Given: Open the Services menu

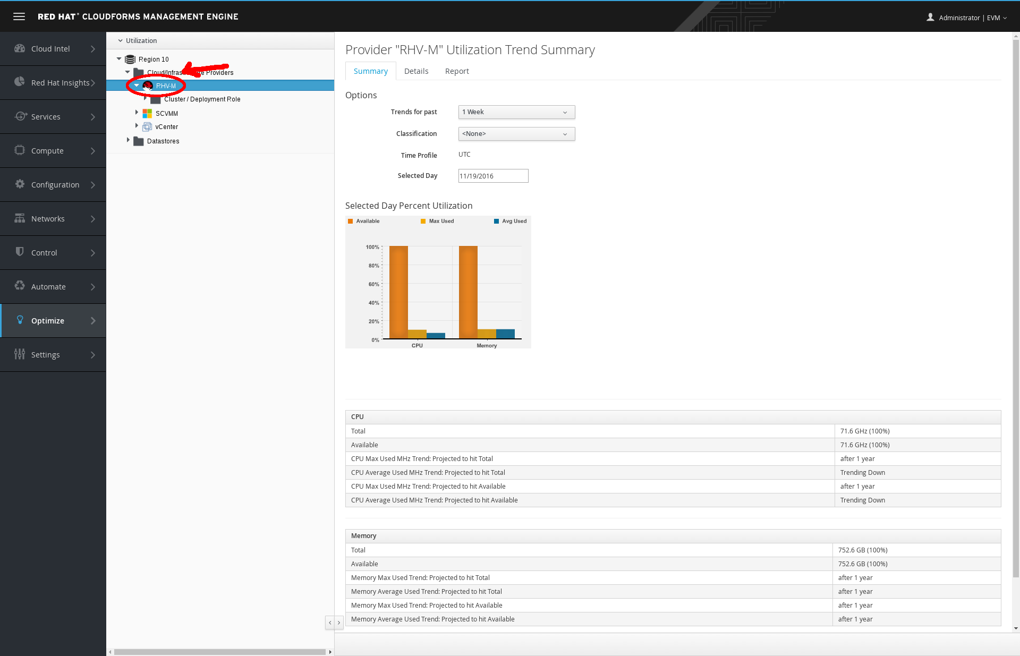Looking at the screenshot, I should [53, 116].
